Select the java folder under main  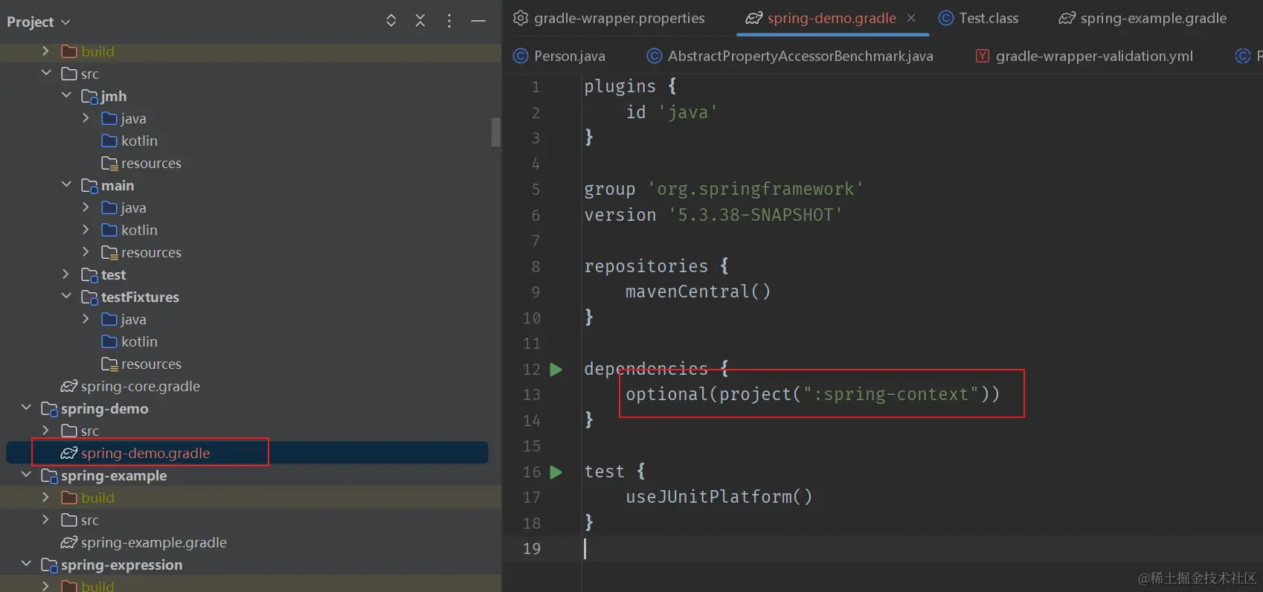[x=123, y=207]
